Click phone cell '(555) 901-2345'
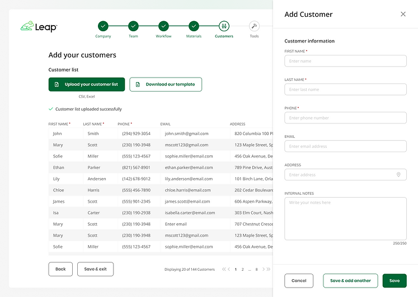The height and width of the screenshot is (297, 418). (136, 202)
